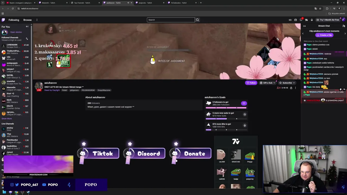Expand the Subscribe dropdown
This screenshot has height=195, width=347.
(x=287, y=83)
